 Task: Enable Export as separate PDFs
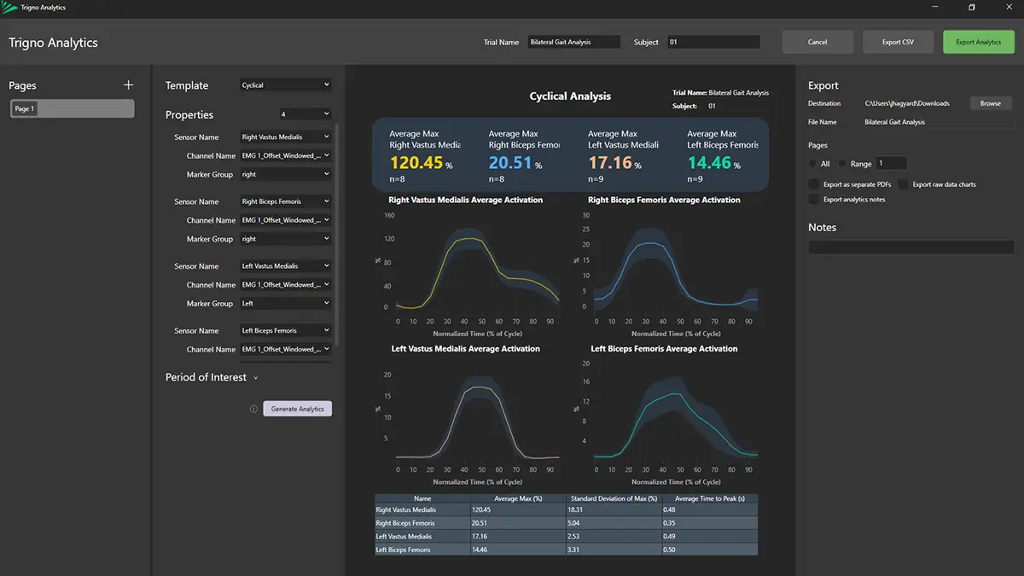(x=814, y=184)
